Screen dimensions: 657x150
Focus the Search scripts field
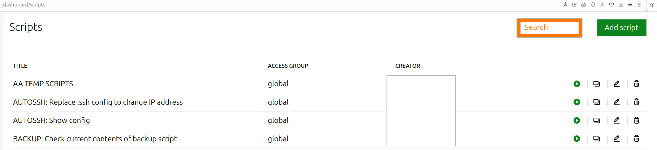pos(549,28)
